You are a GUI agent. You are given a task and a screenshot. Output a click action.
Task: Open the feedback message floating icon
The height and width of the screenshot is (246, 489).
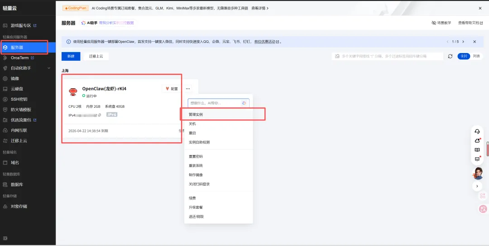pos(477,159)
